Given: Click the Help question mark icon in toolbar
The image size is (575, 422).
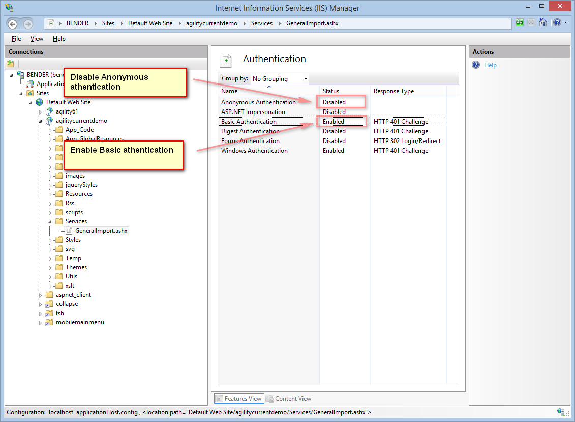Looking at the screenshot, I should [x=557, y=23].
